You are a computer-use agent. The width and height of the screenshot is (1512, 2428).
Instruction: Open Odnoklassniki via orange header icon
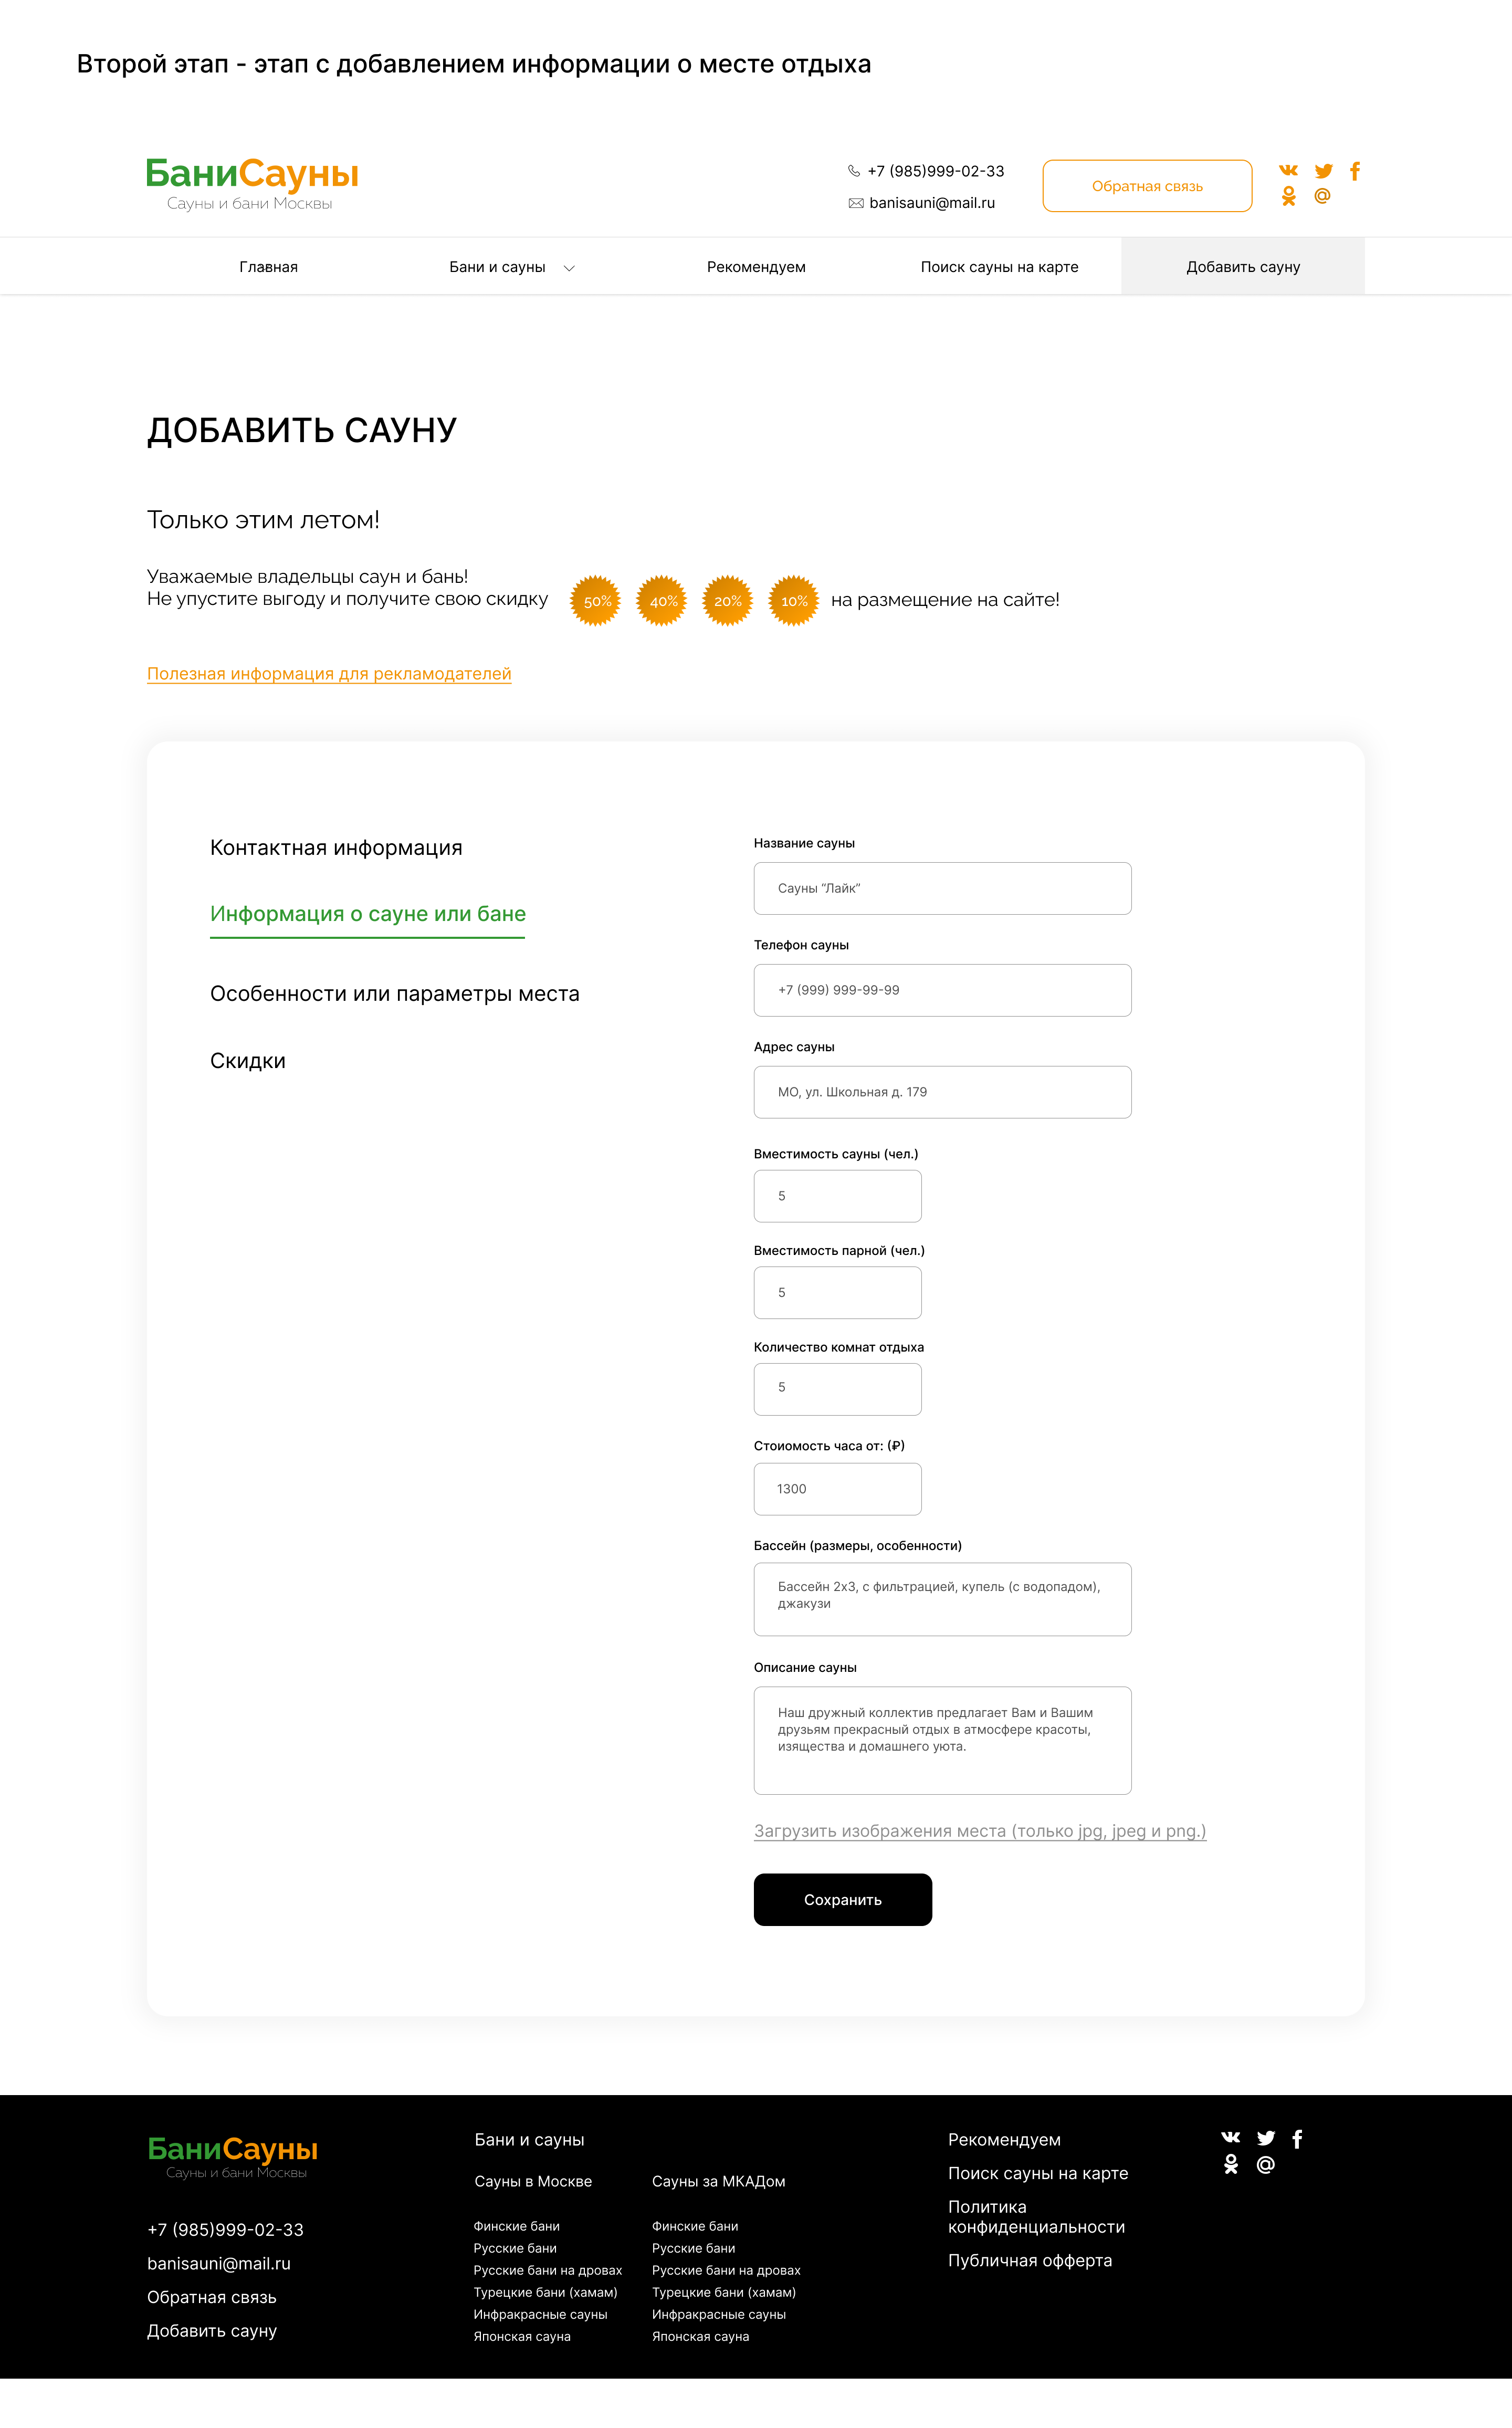1288,197
